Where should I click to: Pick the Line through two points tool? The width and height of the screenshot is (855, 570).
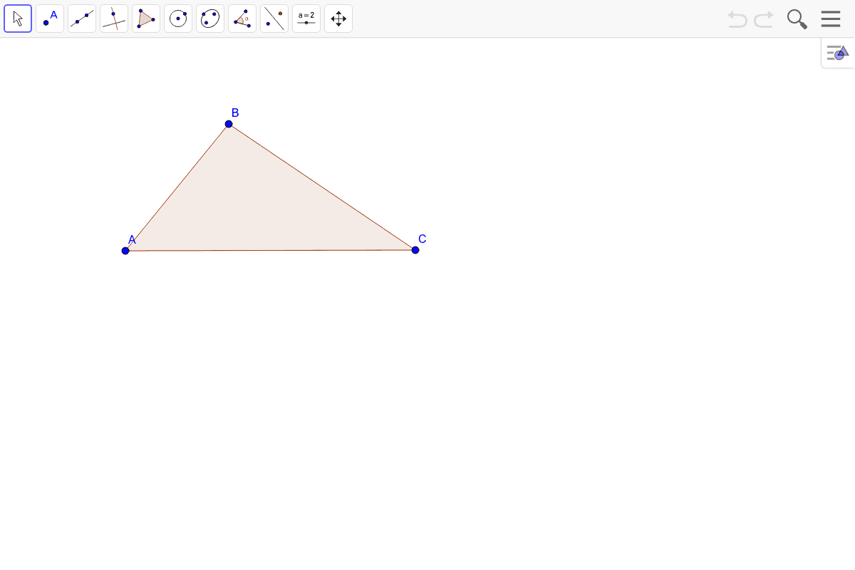(82, 19)
